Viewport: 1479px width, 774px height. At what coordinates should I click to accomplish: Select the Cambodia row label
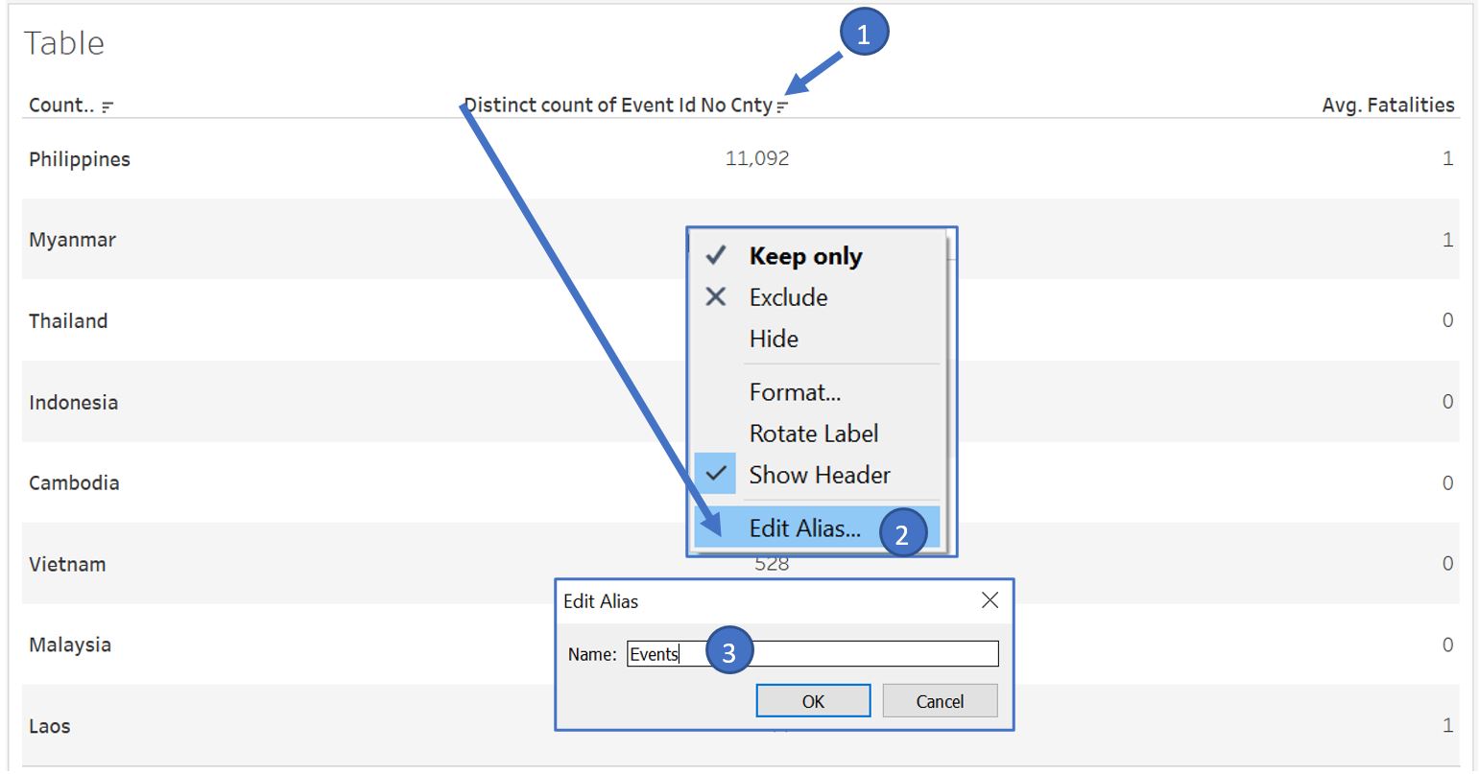pos(74,482)
